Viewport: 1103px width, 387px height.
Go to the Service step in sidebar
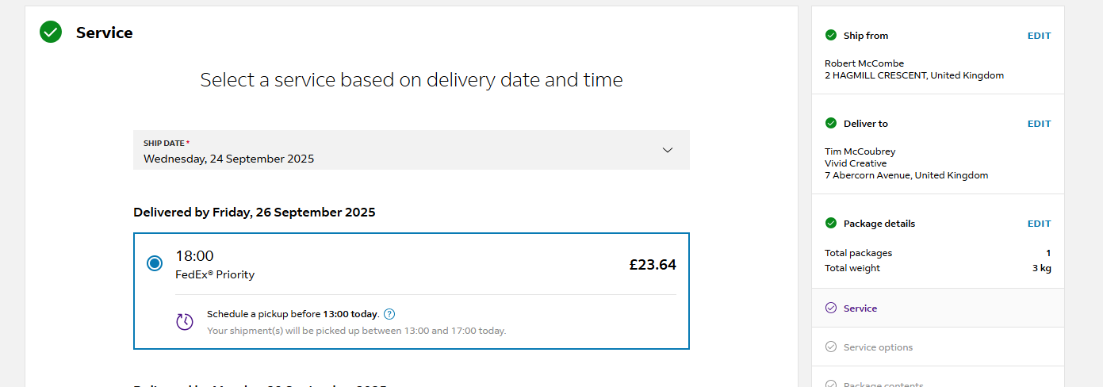860,308
